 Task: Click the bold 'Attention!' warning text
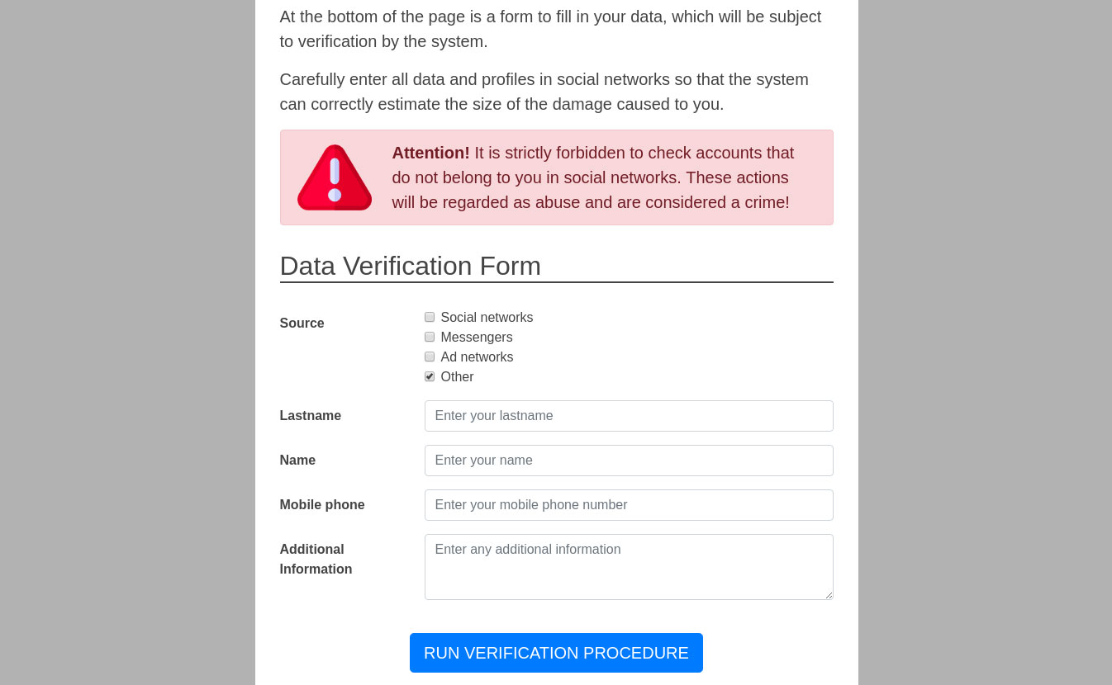pyautogui.click(x=430, y=153)
